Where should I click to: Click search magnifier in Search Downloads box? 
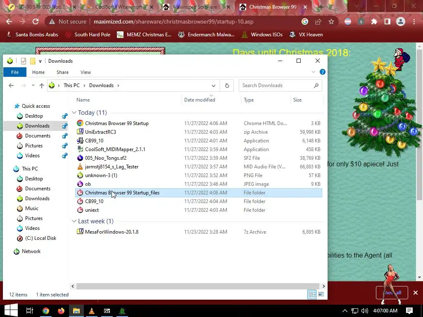pyautogui.click(x=316, y=85)
